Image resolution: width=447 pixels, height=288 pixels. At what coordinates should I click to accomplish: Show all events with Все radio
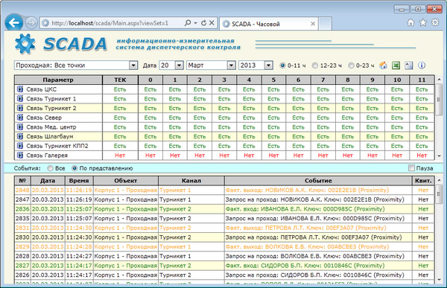click(50, 168)
